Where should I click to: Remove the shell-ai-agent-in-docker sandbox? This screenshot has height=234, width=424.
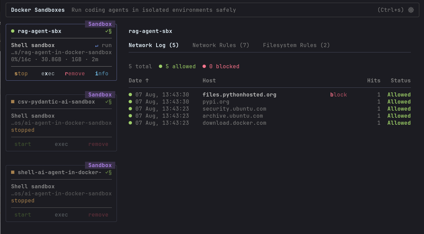[x=98, y=215]
